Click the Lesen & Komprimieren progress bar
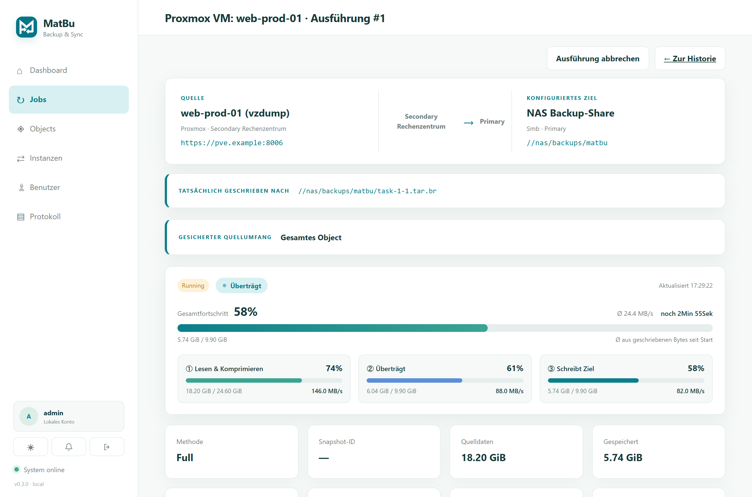 (x=264, y=380)
